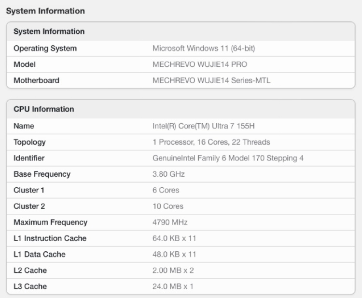Screen dimensions: 362x298
Task: Select '1 Processor, 16 Cores, 22 Threads'
Action: 211,142
